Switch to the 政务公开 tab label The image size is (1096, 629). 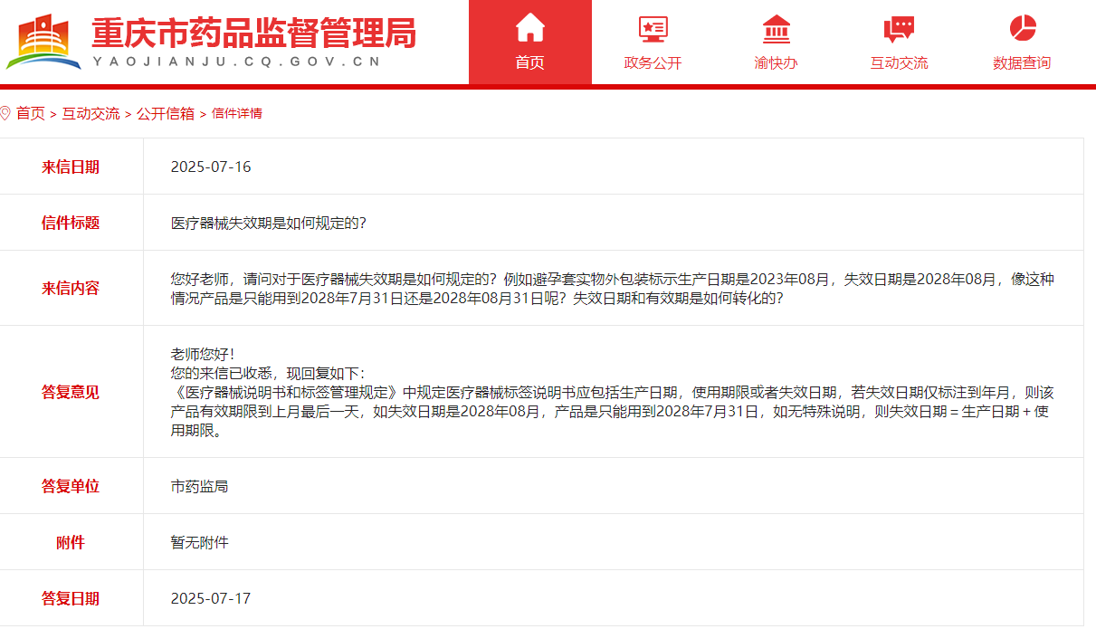tap(653, 62)
